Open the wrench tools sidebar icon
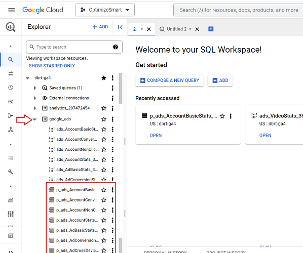The image size is (303, 253). [11, 172]
